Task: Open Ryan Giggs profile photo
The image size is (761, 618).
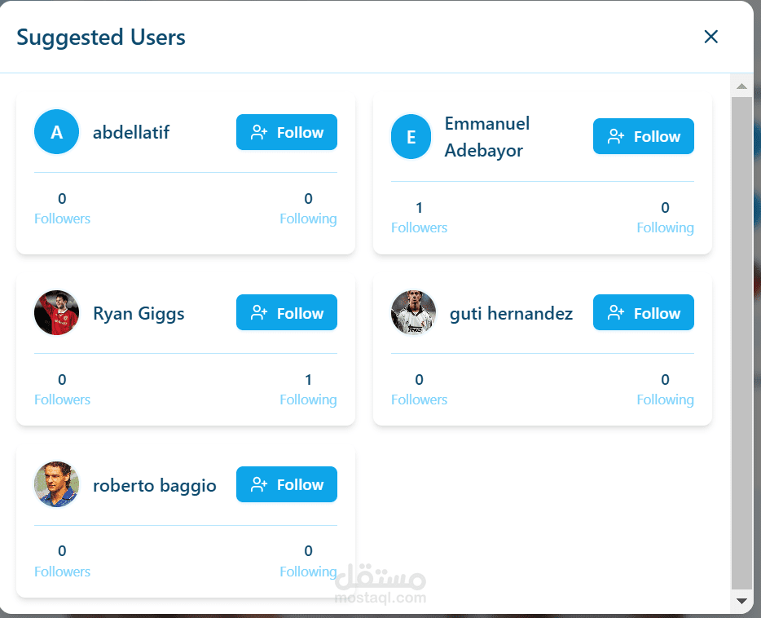Action: point(57,312)
